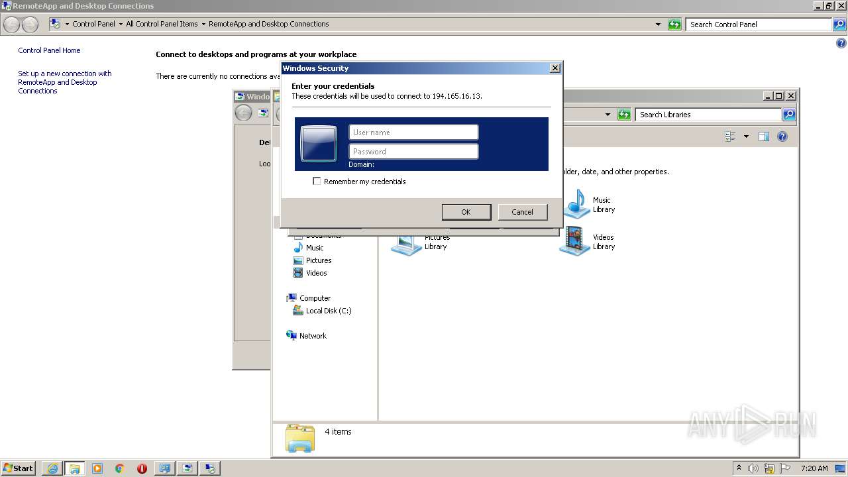The width and height of the screenshot is (848, 477).
Task: Click the clock showing 7:20 AM
Action: (814, 468)
